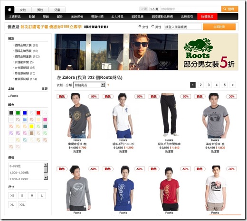Click the -30% badge on the grey ringer tee
247x221 pixels.
(x=231, y=96)
